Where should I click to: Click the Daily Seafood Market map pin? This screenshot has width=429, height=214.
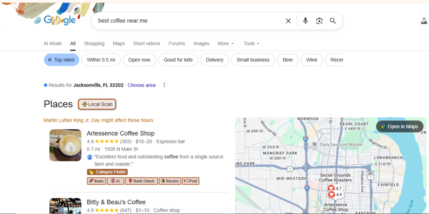[x=314, y=145]
